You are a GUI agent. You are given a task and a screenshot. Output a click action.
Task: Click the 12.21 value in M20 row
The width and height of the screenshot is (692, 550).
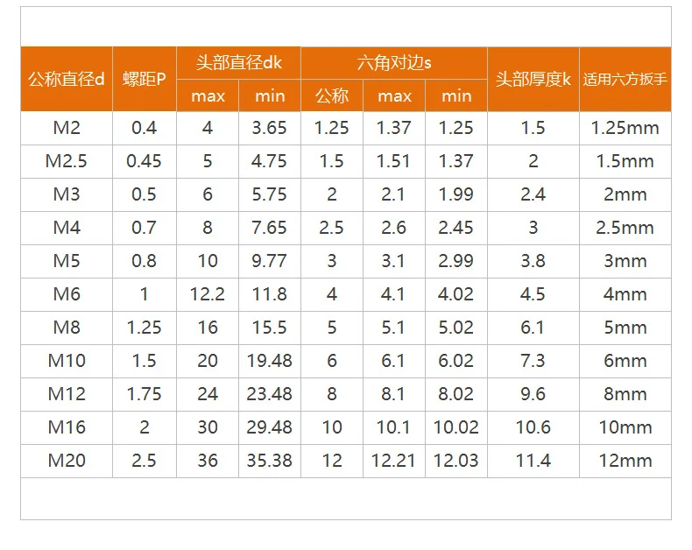point(394,461)
